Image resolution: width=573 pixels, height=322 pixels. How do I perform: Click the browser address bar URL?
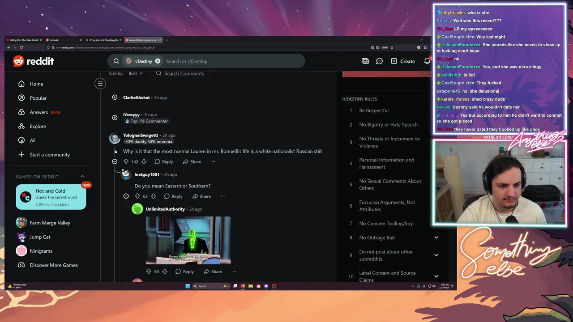pos(106,47)
